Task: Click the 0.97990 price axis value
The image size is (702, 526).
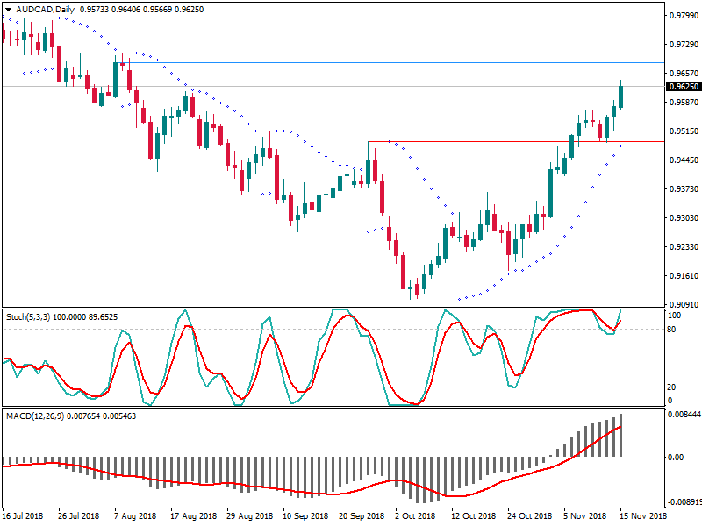Action: [x=684, y=16]
